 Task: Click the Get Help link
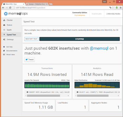(x=10, y=47)
